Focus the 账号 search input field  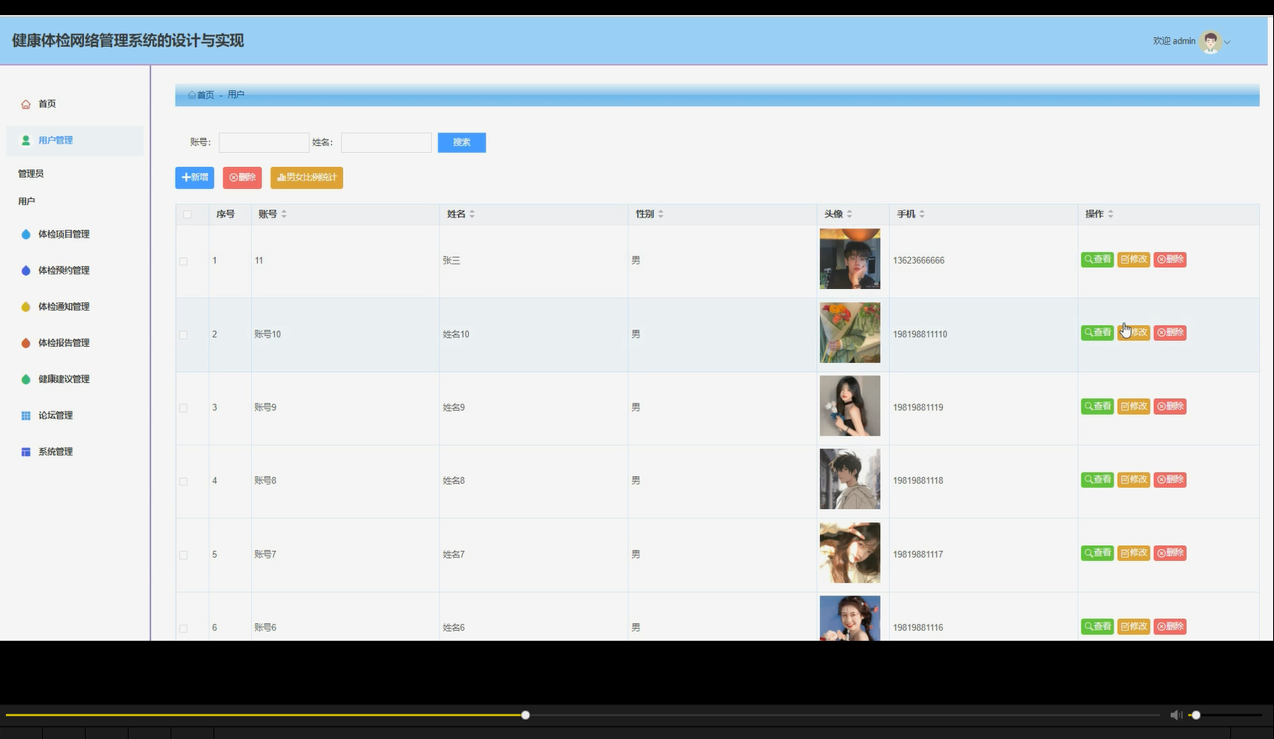click(264, 142)
